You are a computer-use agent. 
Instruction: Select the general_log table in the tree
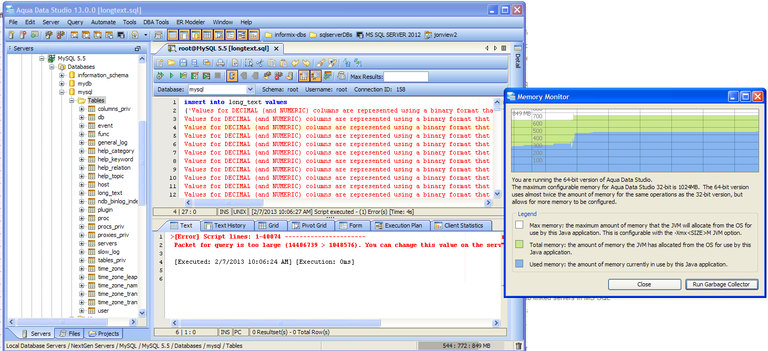click(112, 142)
